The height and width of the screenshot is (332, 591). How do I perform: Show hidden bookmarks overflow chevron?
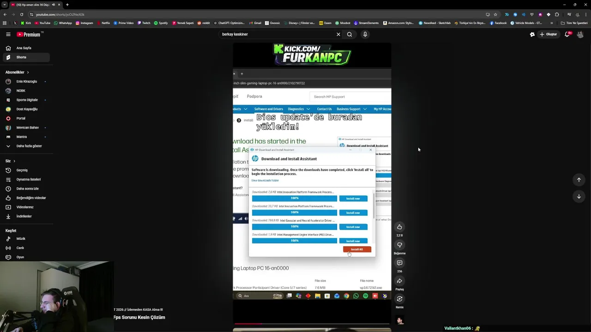pos(551,23)
